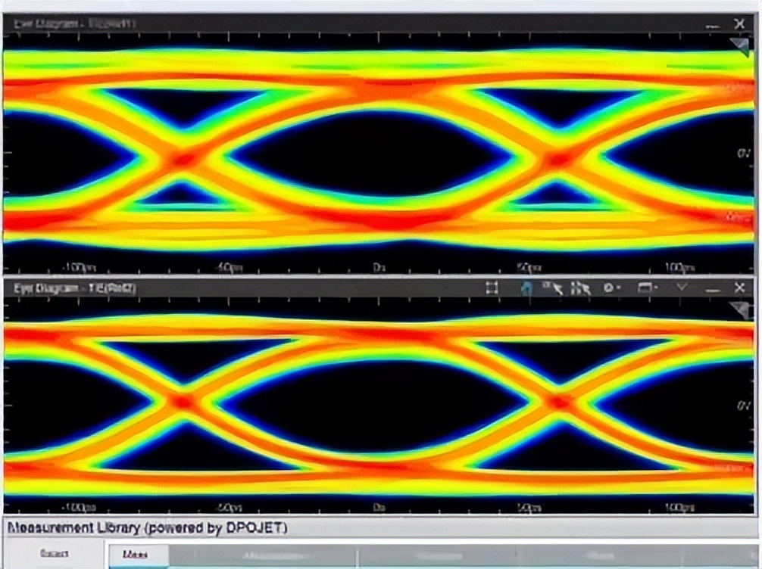Screen dimensions: 762x569
Task: Click the zoom box icon in lower eye diagram toolbar
Action: coord(492,288)
